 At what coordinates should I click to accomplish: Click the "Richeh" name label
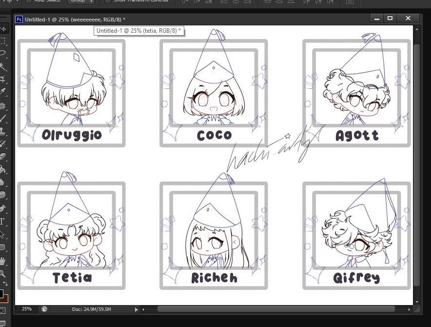click(215, 278)
